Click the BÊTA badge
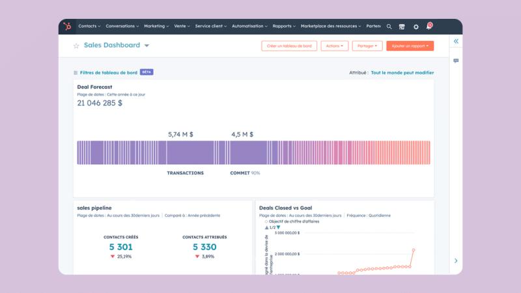This screenshot has height=293, width=521. click(147, 72)
